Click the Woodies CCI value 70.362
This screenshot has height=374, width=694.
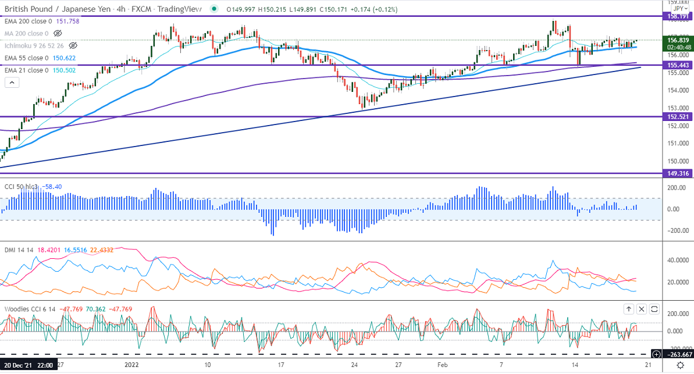click(95, 309)
